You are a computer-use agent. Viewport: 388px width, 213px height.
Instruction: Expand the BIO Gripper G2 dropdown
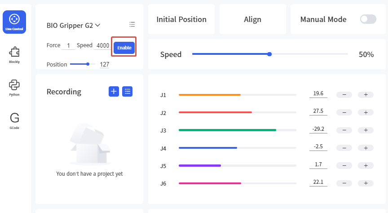(x=73, y=25)
